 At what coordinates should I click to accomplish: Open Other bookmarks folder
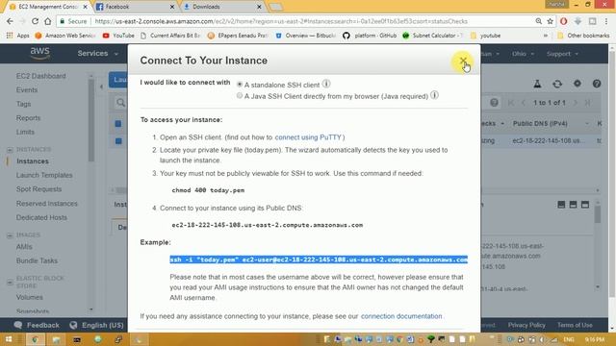point(583,36)
